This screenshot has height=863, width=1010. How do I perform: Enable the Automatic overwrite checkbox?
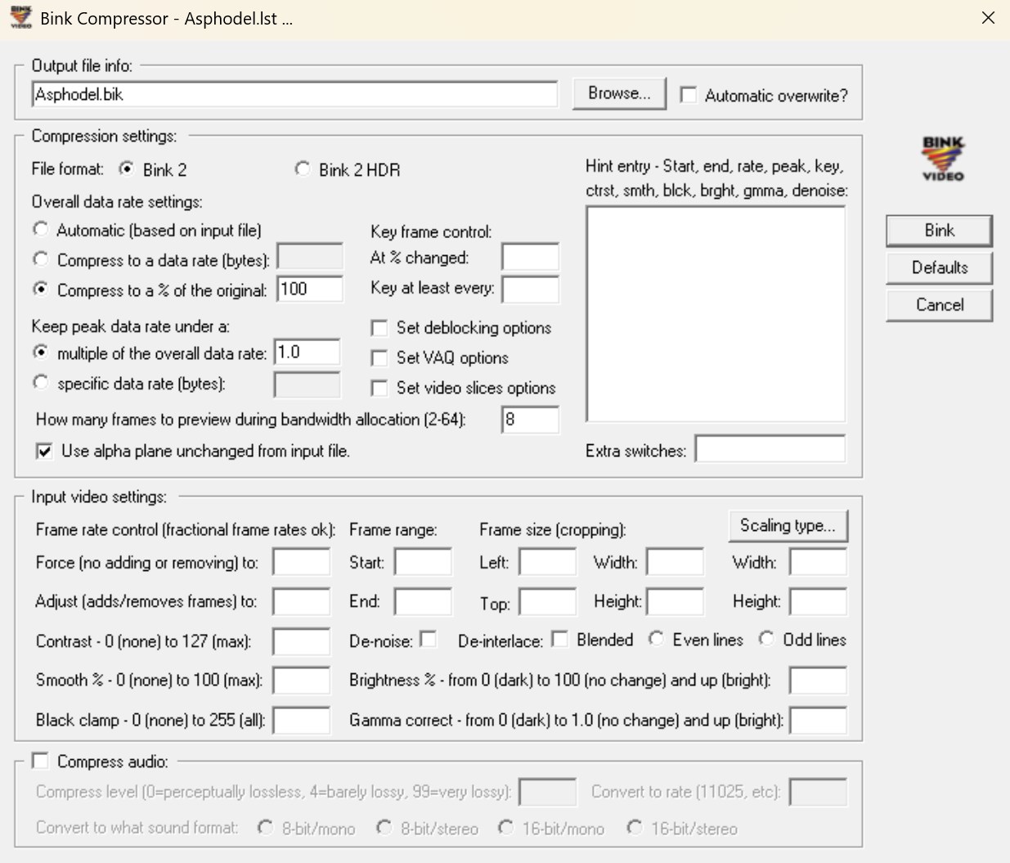pyautogui.click(x=689, y=96)
